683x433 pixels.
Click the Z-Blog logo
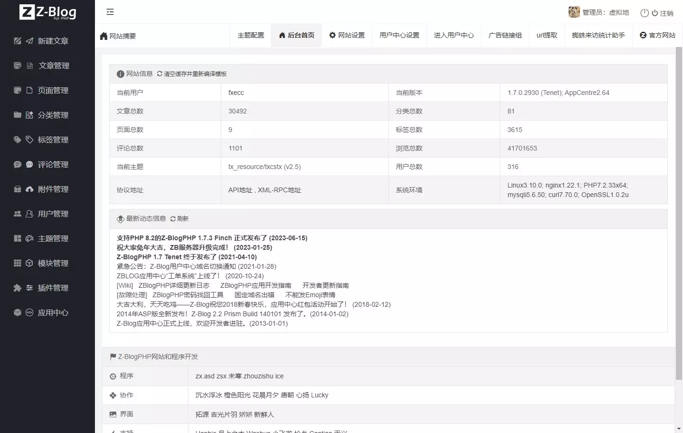pyautogui.click(x=47, y=12)
